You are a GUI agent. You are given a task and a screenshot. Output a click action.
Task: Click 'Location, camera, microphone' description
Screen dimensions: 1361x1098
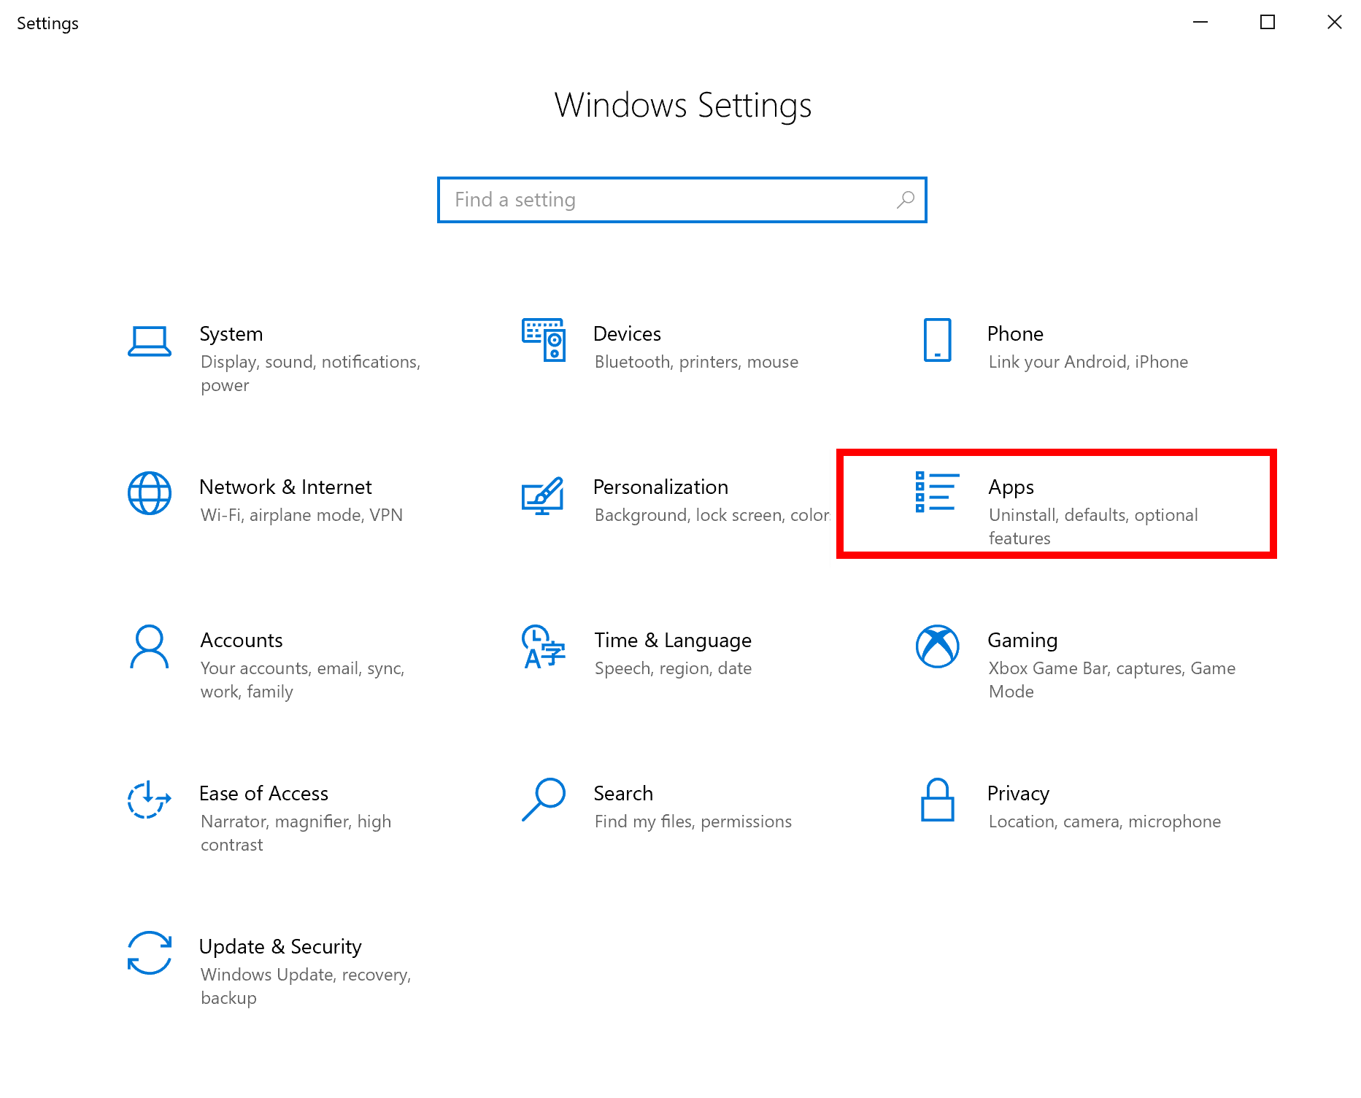click(x=1105, y=822)
